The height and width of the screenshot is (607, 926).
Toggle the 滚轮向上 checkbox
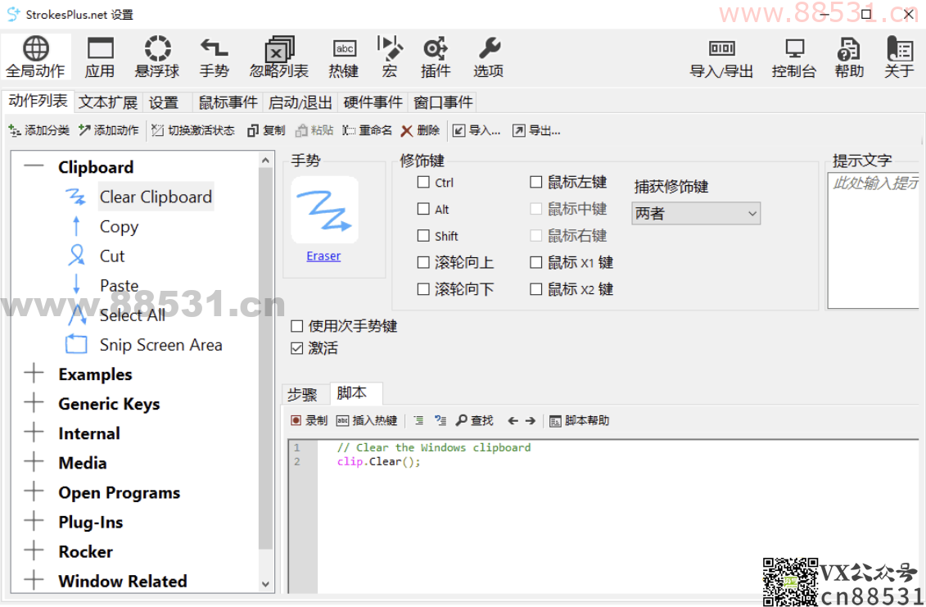[x=423, y=262]
